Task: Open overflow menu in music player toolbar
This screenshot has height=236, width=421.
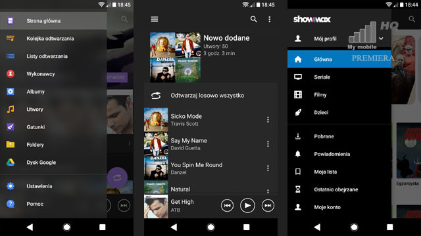Action: point(269,19)
